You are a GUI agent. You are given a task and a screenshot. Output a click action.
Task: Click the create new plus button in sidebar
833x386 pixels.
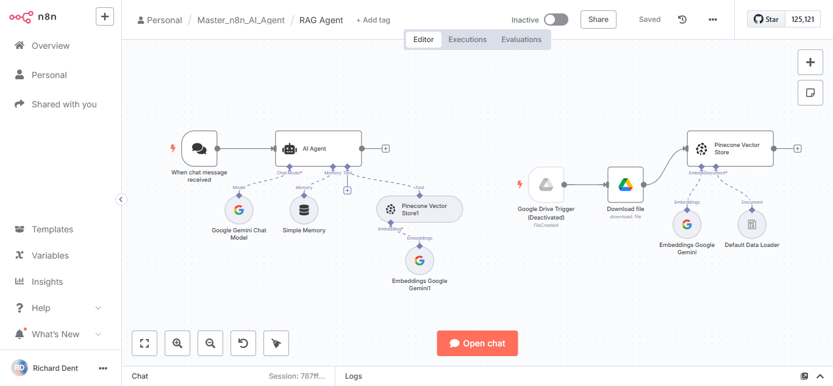pos(105,16)
